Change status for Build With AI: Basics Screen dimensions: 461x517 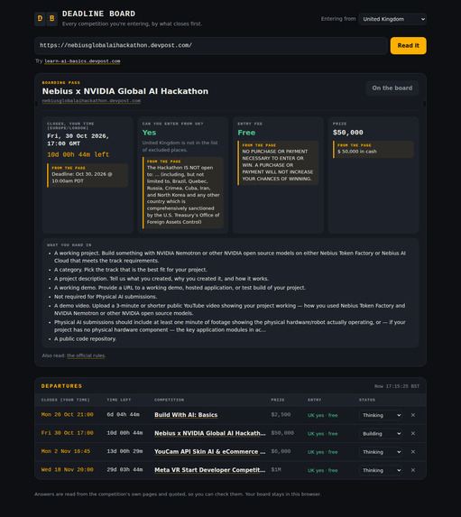pyautogui.click(x=382, y=415)
